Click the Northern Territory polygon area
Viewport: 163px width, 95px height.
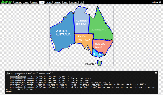click(x=82, y=22)
